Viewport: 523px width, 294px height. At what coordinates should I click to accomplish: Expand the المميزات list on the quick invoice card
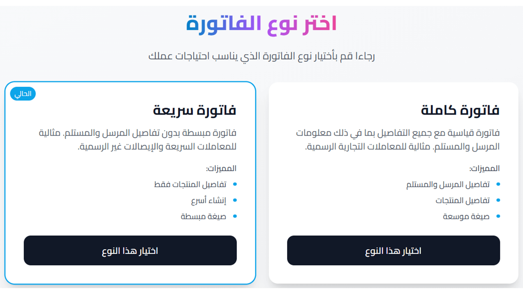pos(221,168)
